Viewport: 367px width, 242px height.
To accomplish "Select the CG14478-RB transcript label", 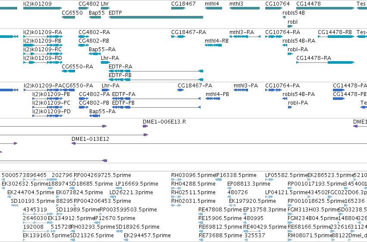I will [x=335, y=32].
